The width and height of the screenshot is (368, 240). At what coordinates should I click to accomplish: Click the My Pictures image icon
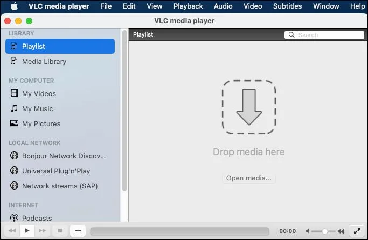pos(14,123)
